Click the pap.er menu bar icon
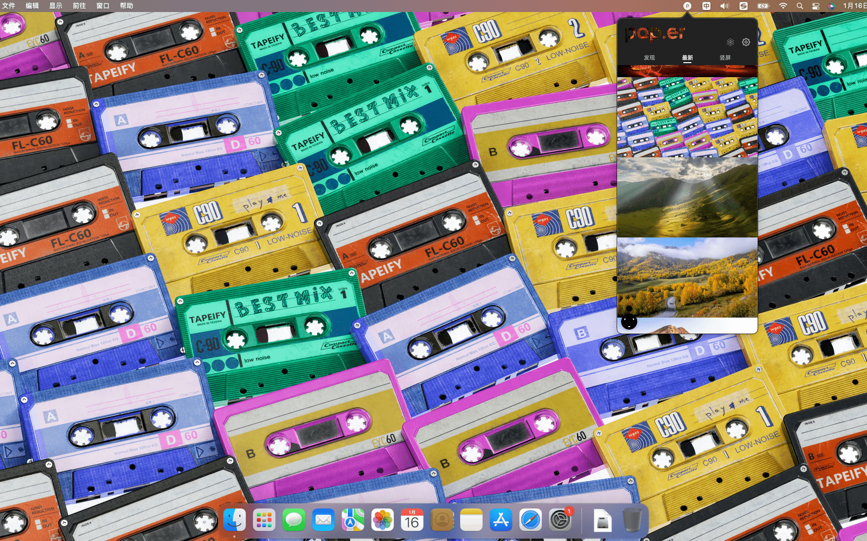The height and width of the screenshot is (541, 867). tap(687, 6)
